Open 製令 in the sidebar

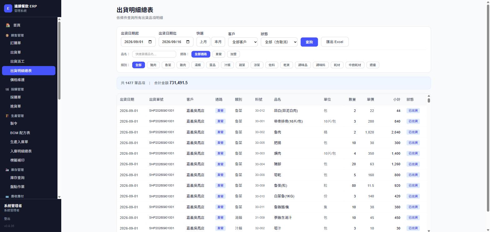click(x=29, y=123)
